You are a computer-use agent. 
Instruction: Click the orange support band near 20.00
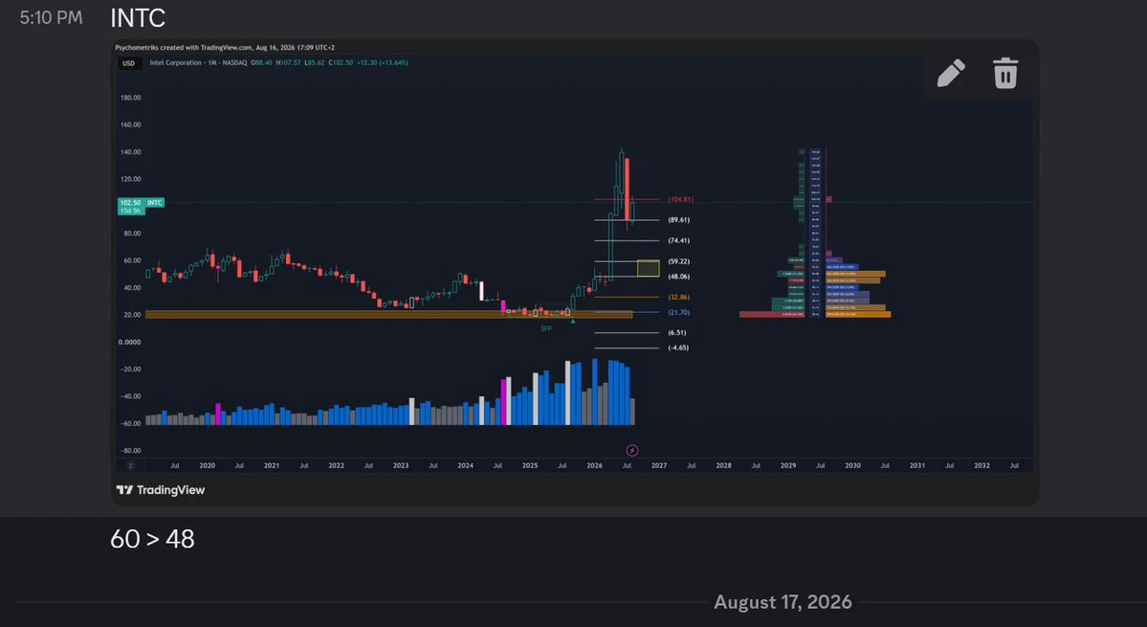tap(389, 314)
